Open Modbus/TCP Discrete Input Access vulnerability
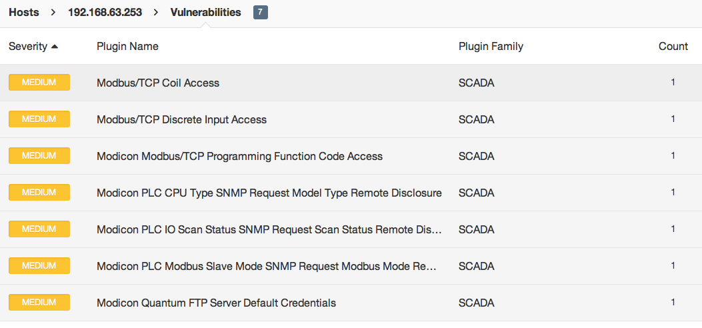The image size is (702, 328). pos(181,119)
